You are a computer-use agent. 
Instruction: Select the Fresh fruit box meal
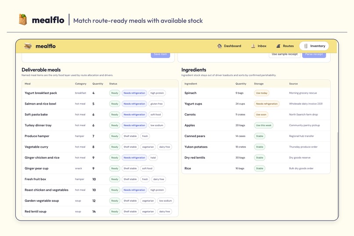tap(100, 179)
